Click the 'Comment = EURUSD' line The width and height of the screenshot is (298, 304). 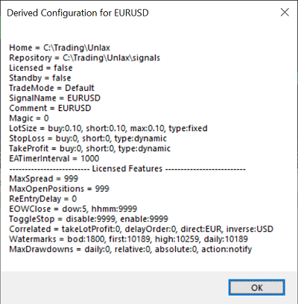(x=50, y=108)
